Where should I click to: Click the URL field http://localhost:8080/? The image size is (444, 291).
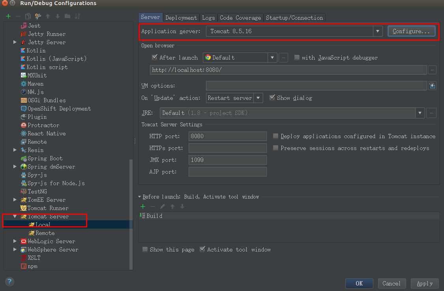tap(288, 70)
